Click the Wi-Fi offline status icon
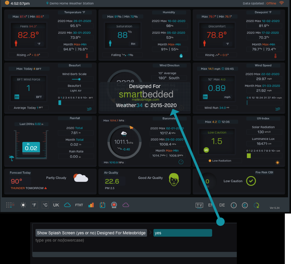 282,3
